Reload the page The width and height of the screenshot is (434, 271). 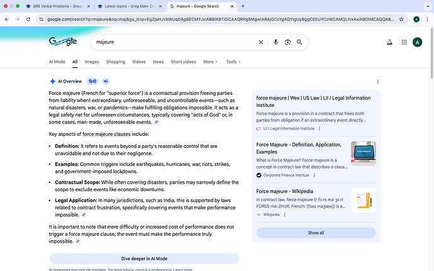28,19
